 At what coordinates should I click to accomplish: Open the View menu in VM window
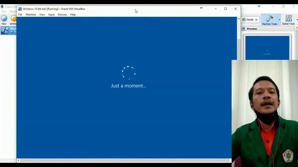click(42, 14)
